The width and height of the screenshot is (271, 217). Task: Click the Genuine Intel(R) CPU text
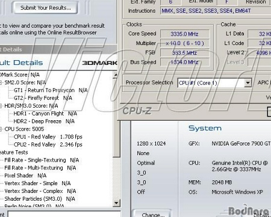point(240,166)
